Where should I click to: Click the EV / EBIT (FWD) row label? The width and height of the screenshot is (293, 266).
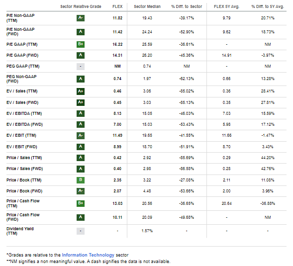pyautogui.click(x=22, y=147)
